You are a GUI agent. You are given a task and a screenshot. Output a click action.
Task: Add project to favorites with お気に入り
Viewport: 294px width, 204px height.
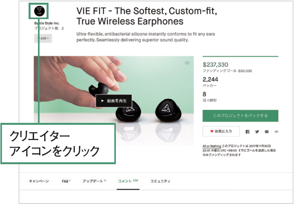coord(221,131)
